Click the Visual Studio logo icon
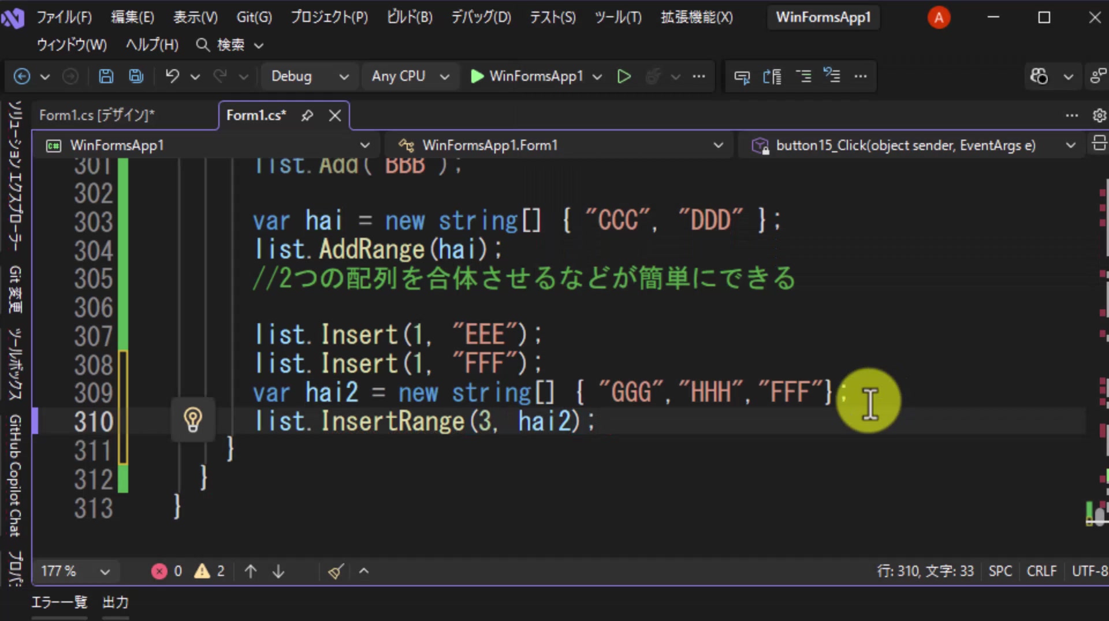Screen dimensions: 1109x621 (x=13, y=18)
